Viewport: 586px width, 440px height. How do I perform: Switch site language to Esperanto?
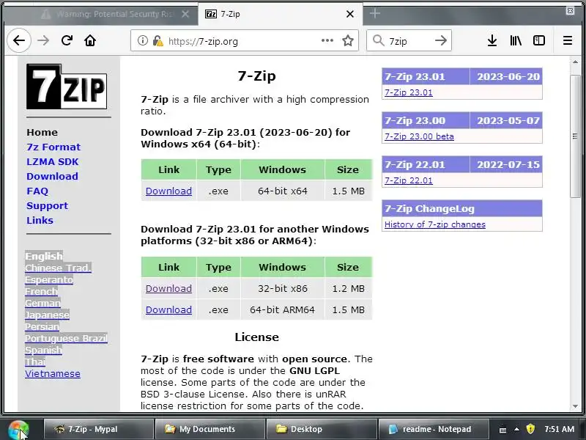pos(49,280)
